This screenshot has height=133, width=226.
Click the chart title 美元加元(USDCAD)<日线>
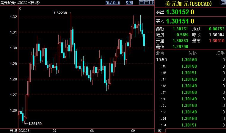coord(20,3)
